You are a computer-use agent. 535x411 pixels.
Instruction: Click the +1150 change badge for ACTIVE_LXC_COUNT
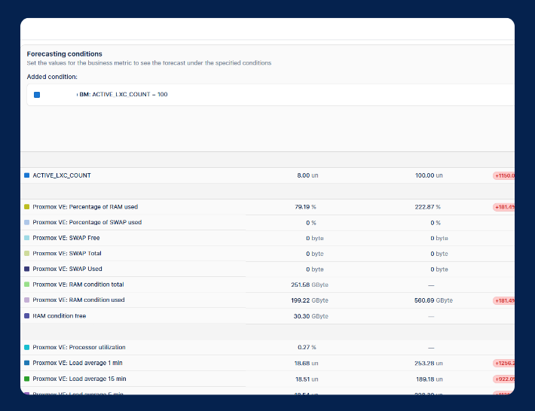tap(503, 176)
